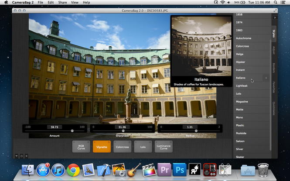Switch to the Quicklooks side tab
The width and height of the screenshot is (290, 181).
click(x=274, y=108)
